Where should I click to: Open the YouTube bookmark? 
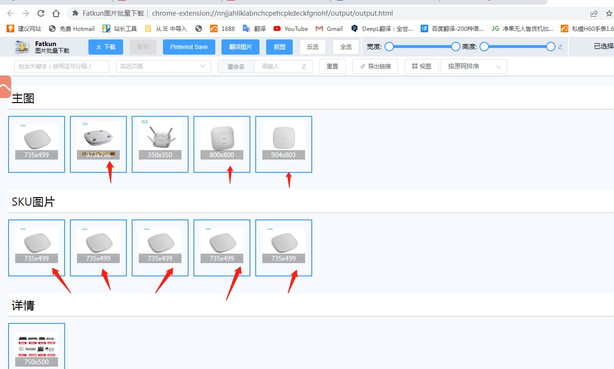pos(290,28)
